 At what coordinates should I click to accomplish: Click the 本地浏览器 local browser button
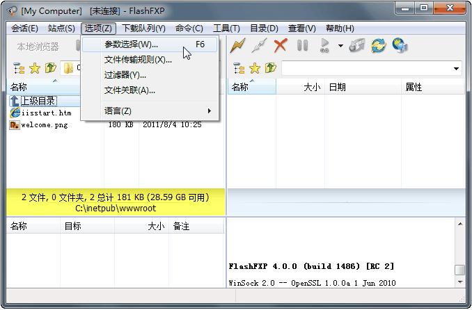[x=38, y=47]
